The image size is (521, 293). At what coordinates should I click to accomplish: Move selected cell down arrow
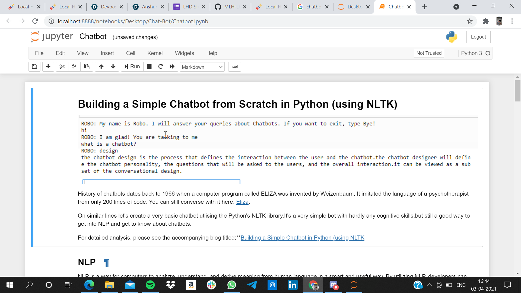(x=113, y=67)
